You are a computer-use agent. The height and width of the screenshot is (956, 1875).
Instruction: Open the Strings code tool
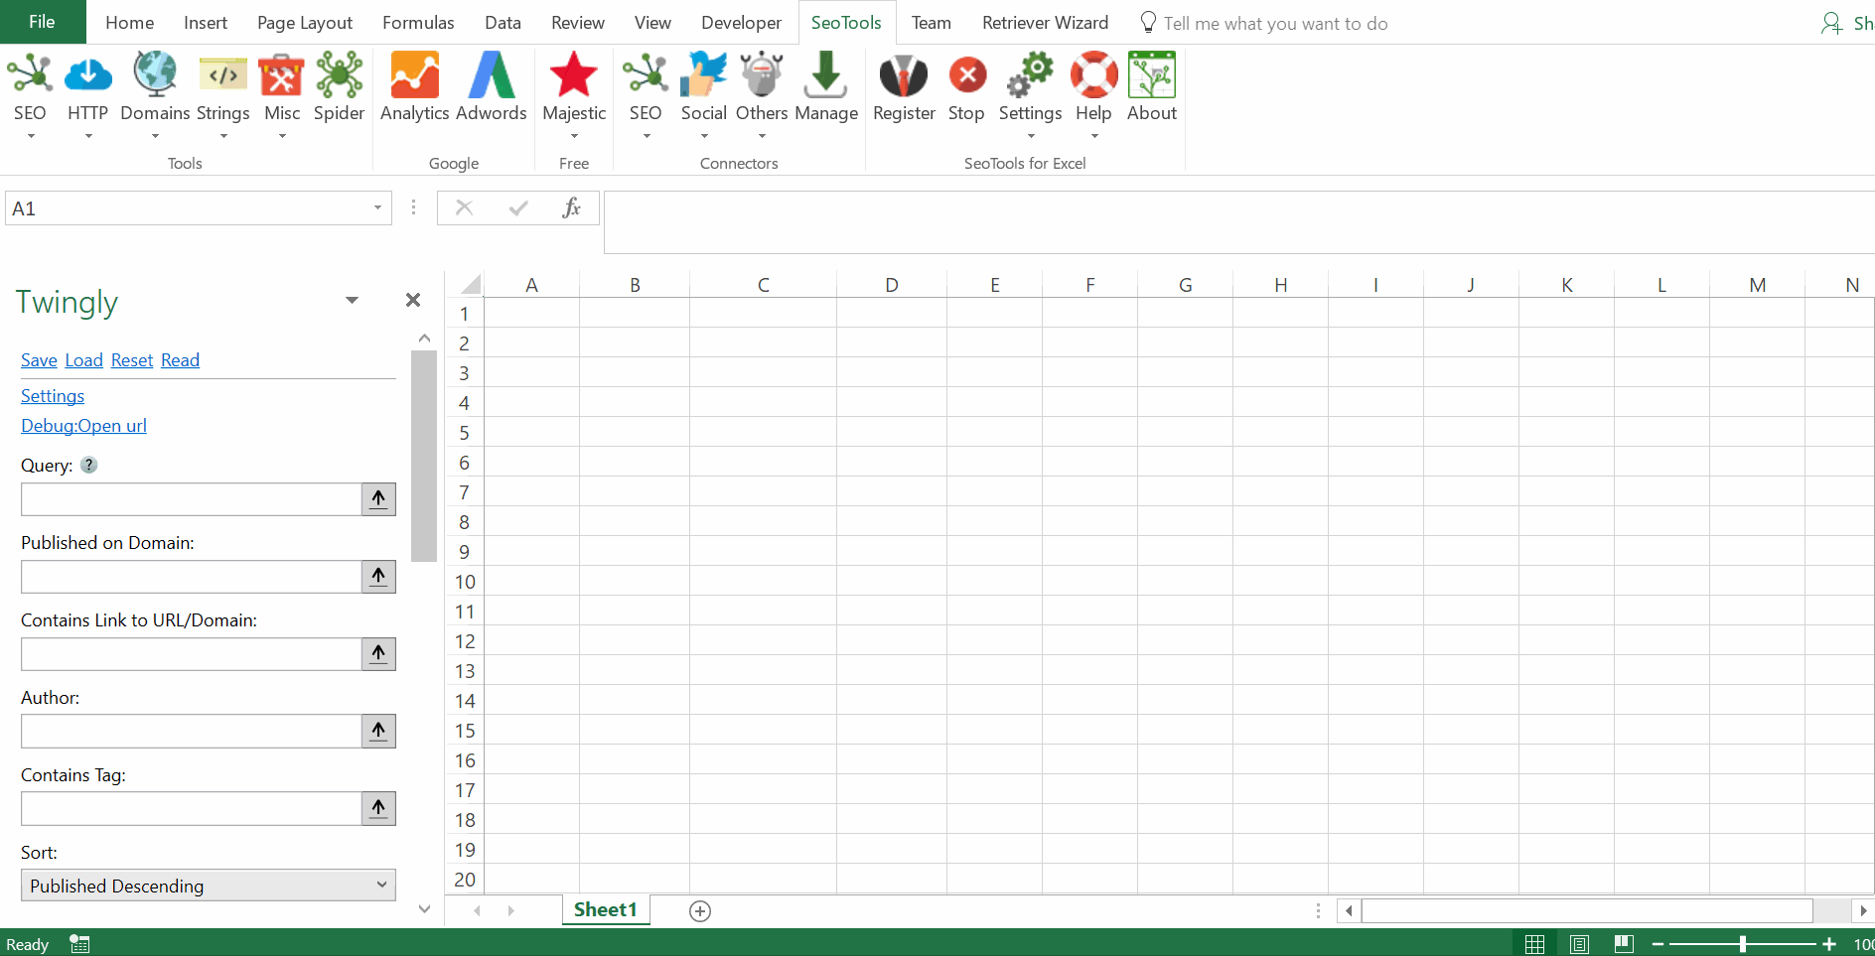coord(223,94)
